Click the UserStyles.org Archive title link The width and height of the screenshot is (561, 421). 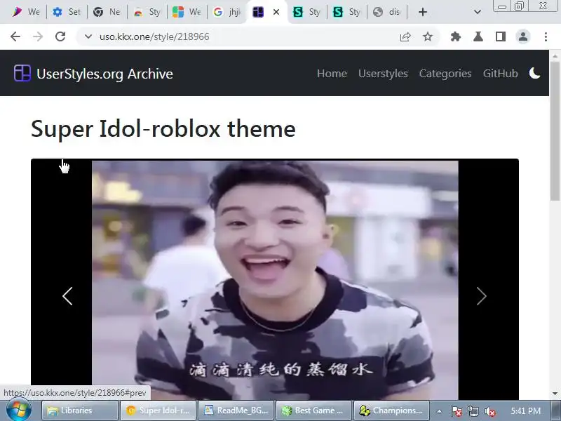point(104,74)
